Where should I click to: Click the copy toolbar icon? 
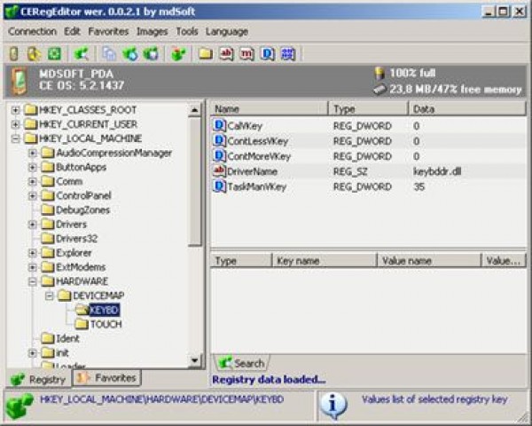pyautogui.click(x=108, y=54)
